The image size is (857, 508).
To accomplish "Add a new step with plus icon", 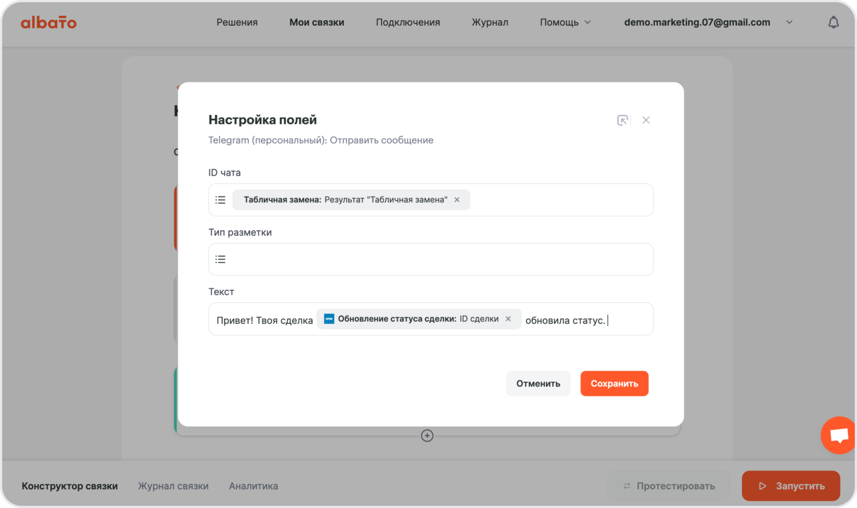I will click(427, 436).
